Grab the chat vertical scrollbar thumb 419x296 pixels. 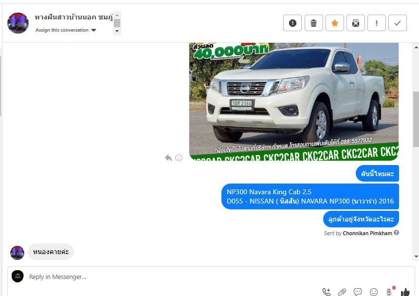(x=416, y=119)
